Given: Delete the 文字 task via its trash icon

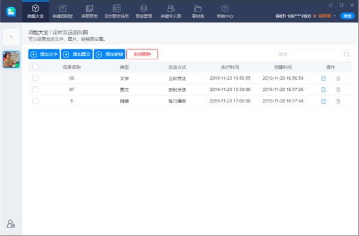Looking at the screenshot, I should [338, 78].
